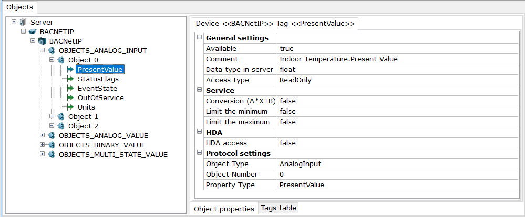Click the Conversion (A*X+B) value false
The width and height of the screenshot is (525, 217).
[399, 101]
